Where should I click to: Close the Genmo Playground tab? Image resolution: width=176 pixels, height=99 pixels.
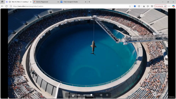tap(58, 2)
